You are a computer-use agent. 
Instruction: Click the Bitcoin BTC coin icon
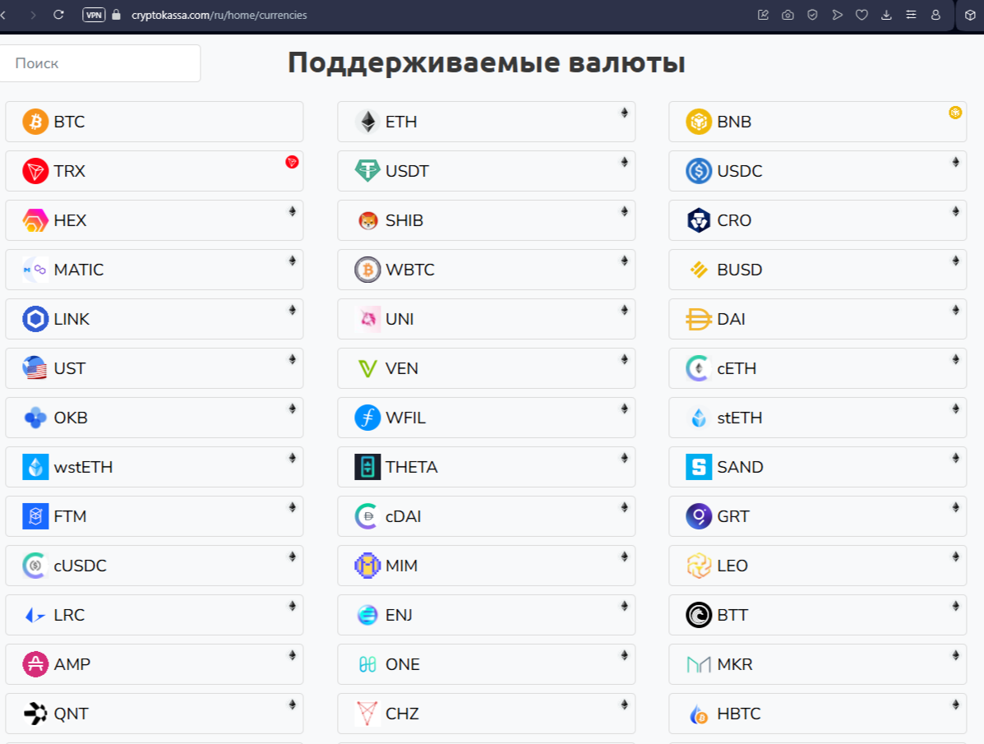coord(35,122)
